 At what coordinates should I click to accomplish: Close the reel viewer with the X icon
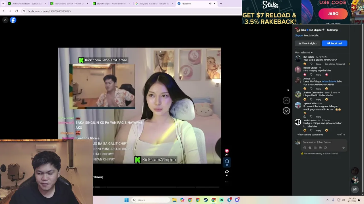[x=5, y=20]
